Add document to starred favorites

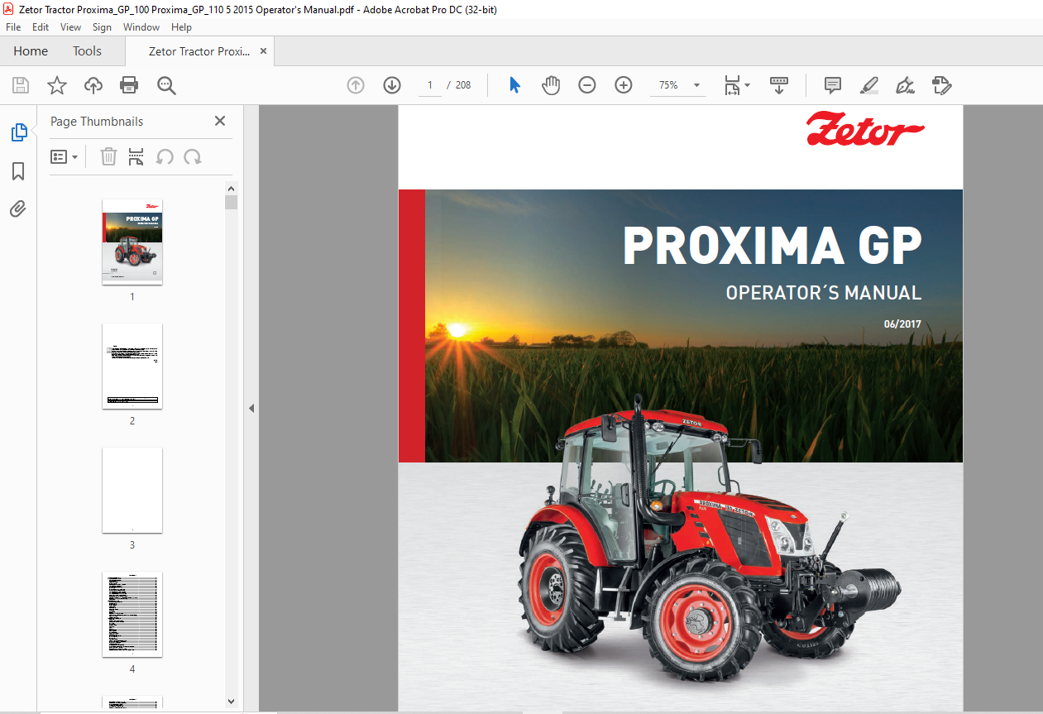pyautogui.click(x=57, y=85)
